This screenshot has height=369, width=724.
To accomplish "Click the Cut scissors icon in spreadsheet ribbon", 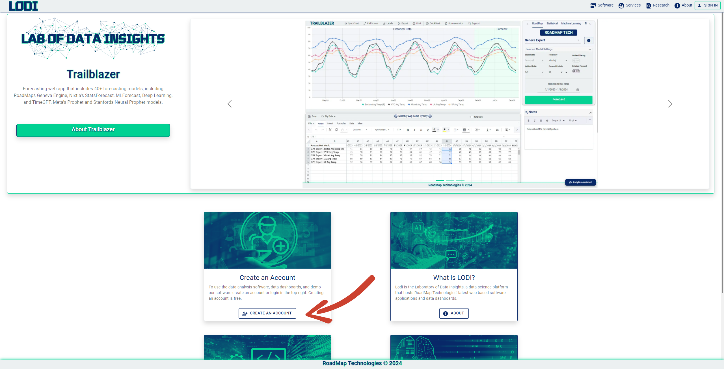I will click(x=330, y=130).
